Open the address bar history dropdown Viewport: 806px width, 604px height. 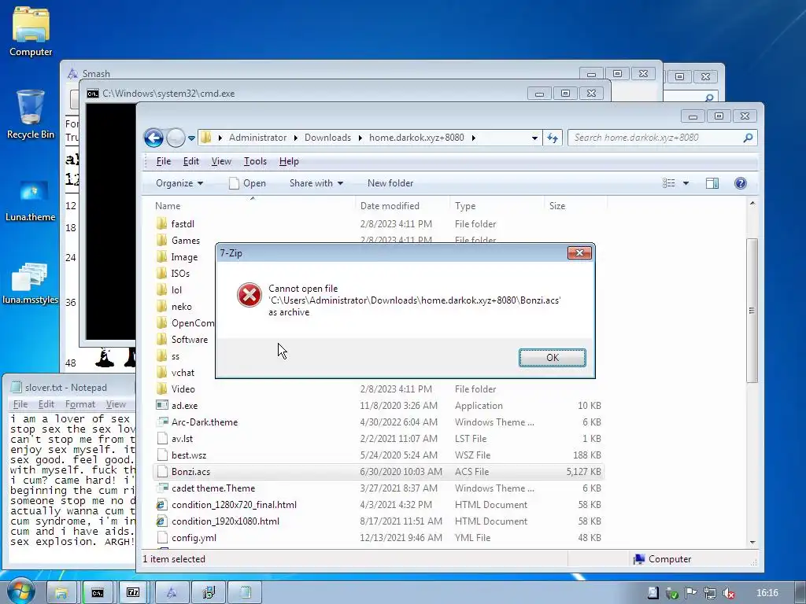(x=534, y=138)
